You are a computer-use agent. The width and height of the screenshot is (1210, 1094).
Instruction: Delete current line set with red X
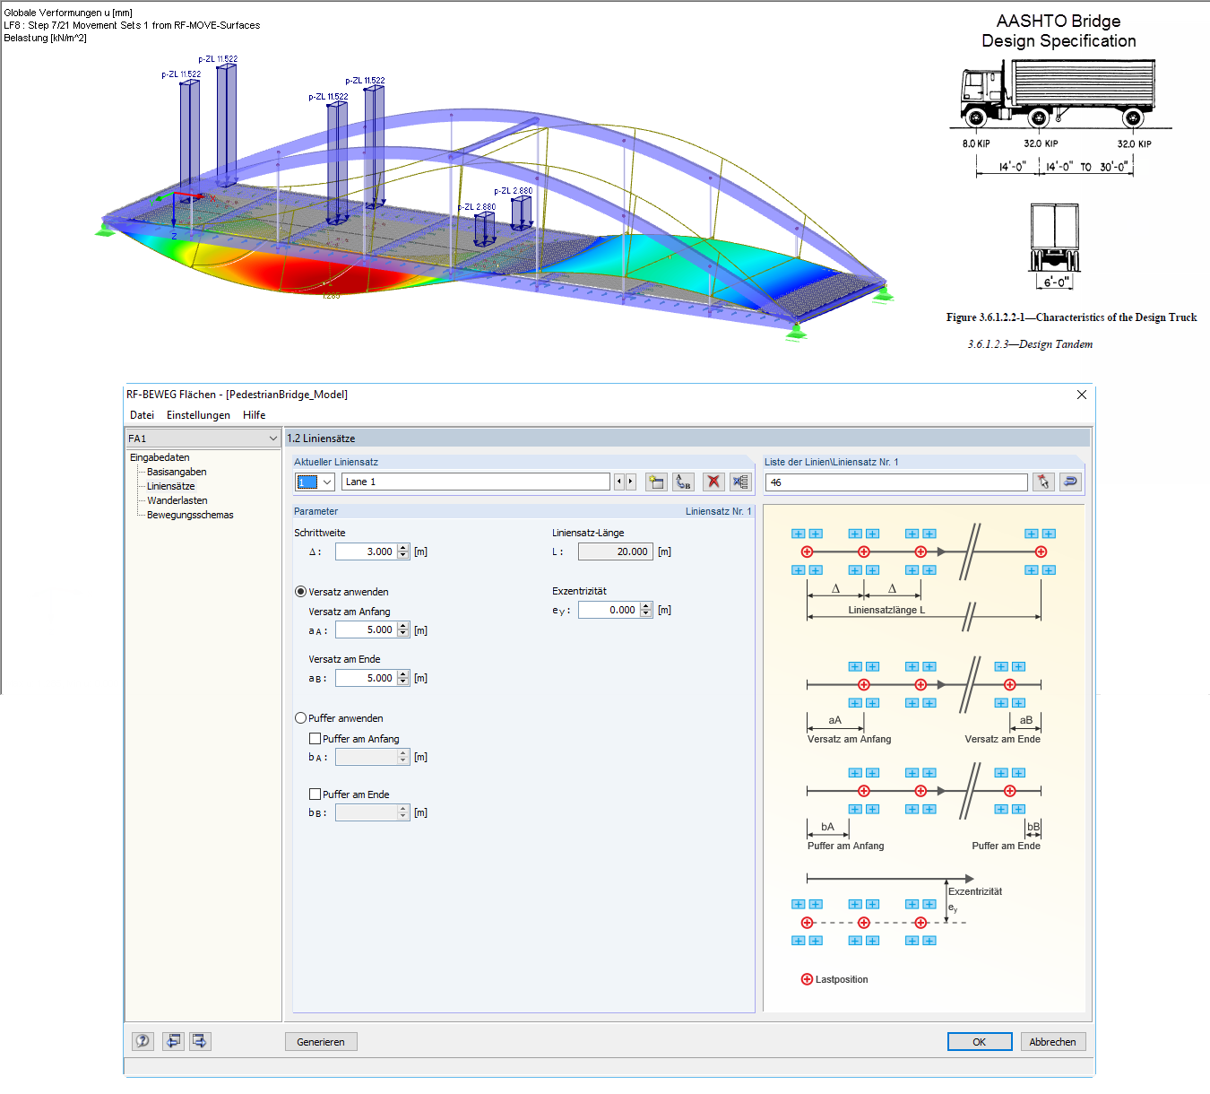click(x=713, y=482)
